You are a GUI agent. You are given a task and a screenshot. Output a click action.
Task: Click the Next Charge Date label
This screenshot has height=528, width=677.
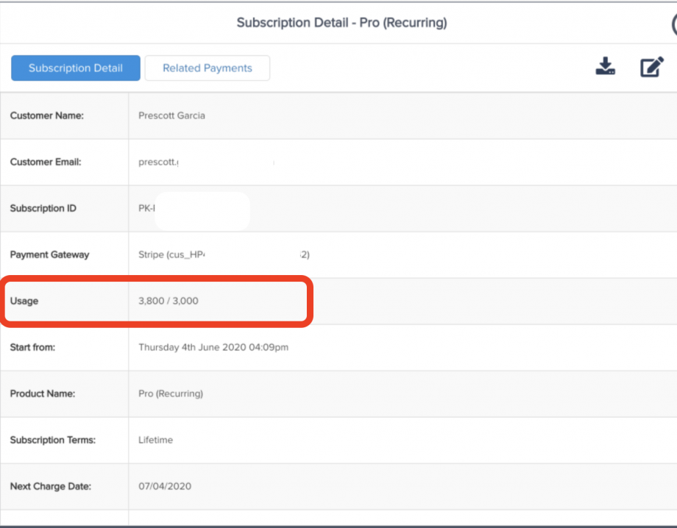[x=49, y=486]
